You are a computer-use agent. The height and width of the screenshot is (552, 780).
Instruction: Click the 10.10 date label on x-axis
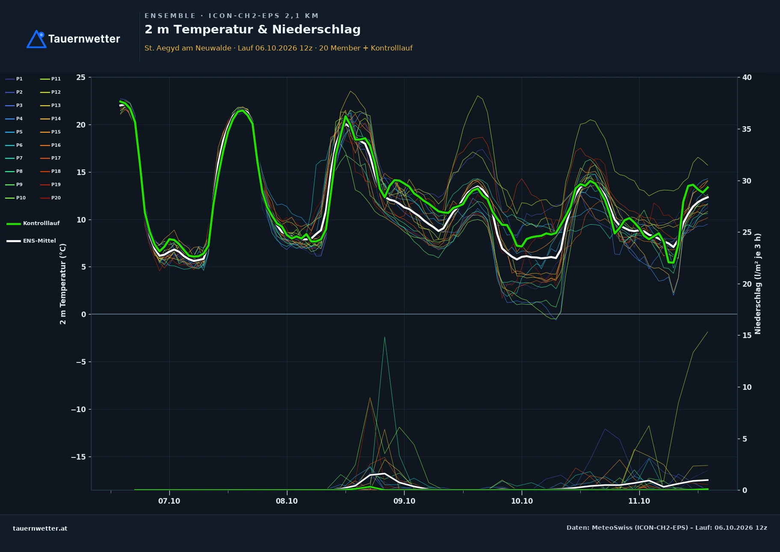[522, 501]
